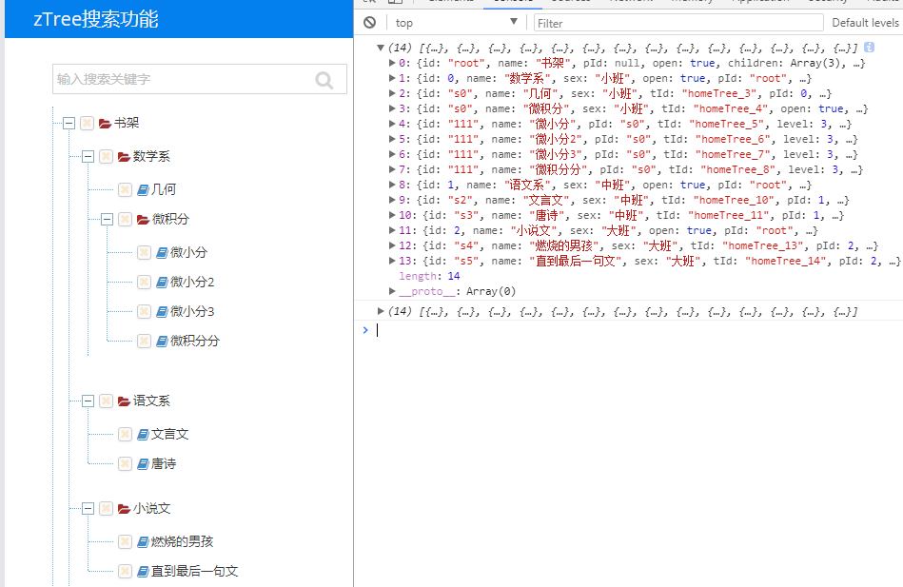Toggle the checkbox for 微积分
This screenshot has width=903, height=587.
tap(125, 220)
